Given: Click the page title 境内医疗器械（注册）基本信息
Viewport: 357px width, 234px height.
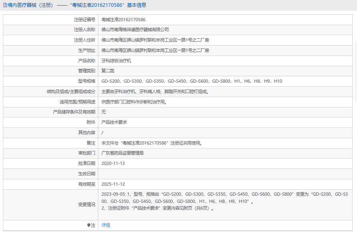Looking at the screenshot, I should [x=77, y=5].
